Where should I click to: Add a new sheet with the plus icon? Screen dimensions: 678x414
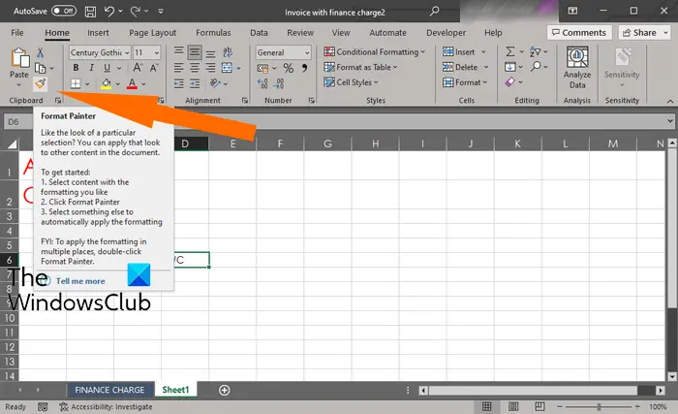(x=224, y=390)
